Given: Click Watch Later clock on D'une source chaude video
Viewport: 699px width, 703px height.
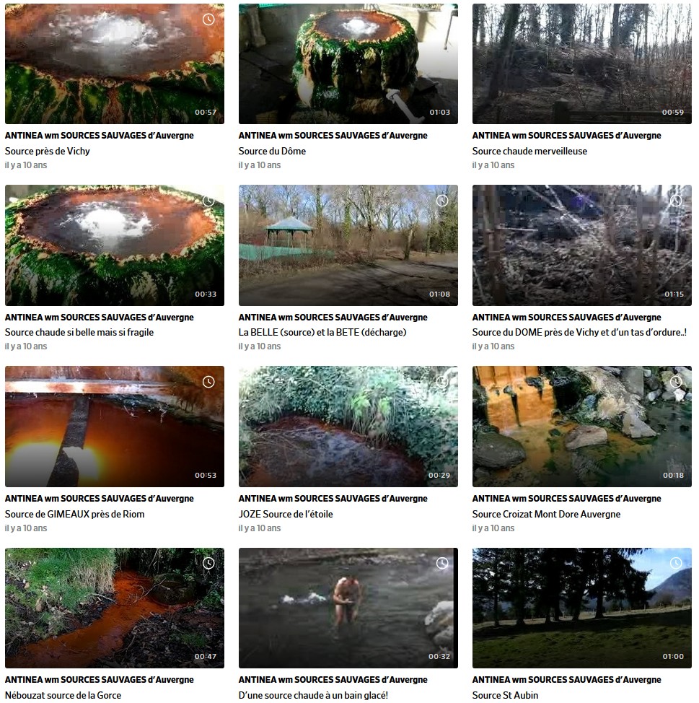Looking at the screenshot, I should point(442,563).
